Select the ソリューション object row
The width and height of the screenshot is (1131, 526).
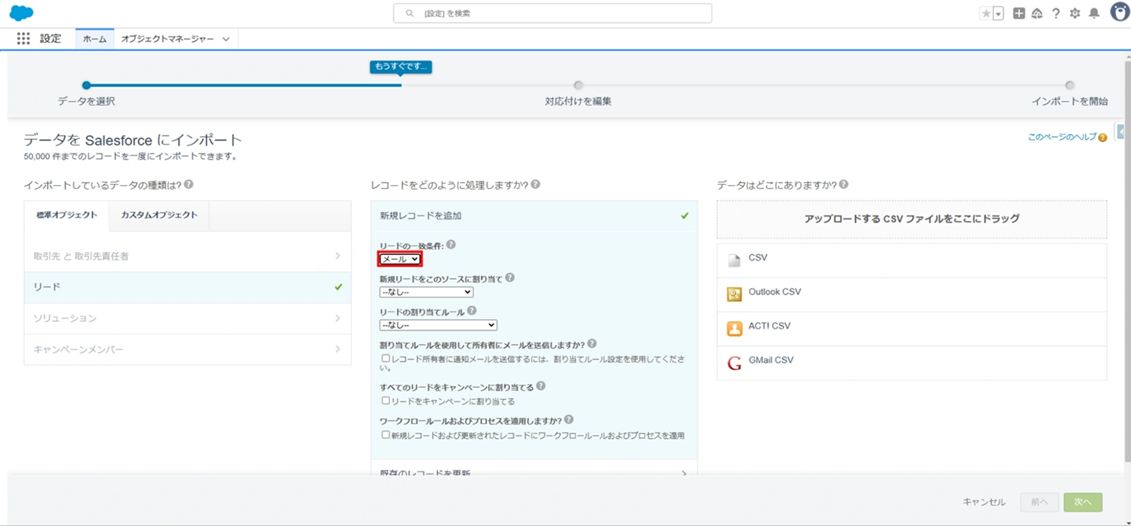[187, 318]
